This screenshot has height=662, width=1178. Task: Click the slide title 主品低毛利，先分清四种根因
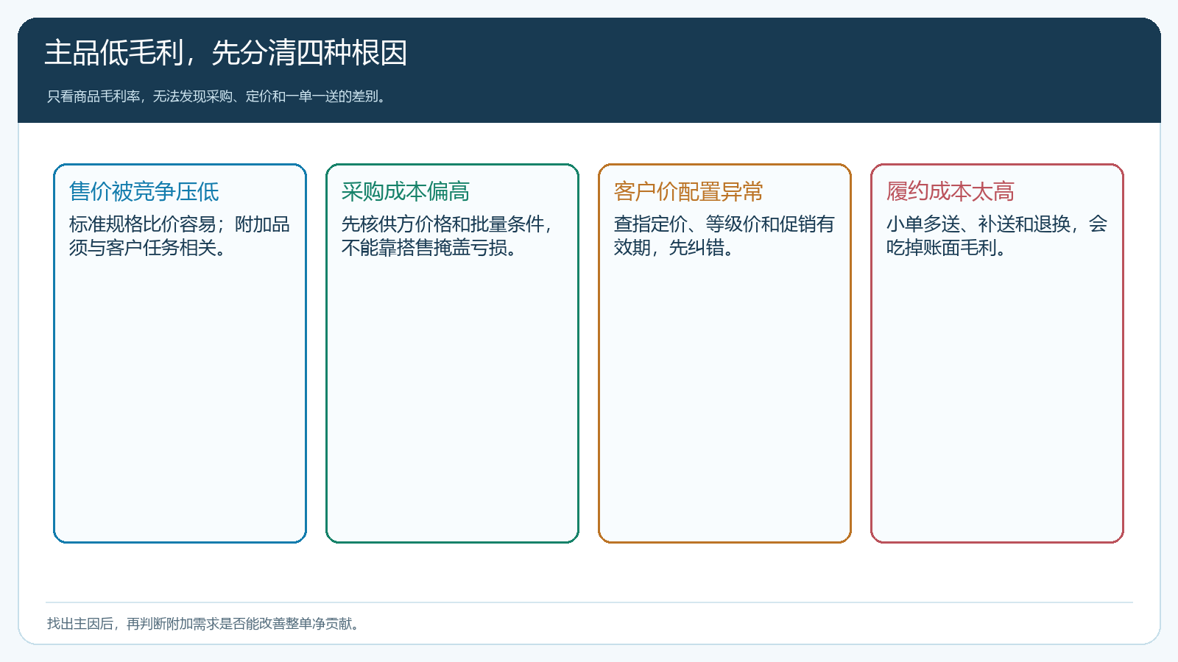(x=225, y=53)
